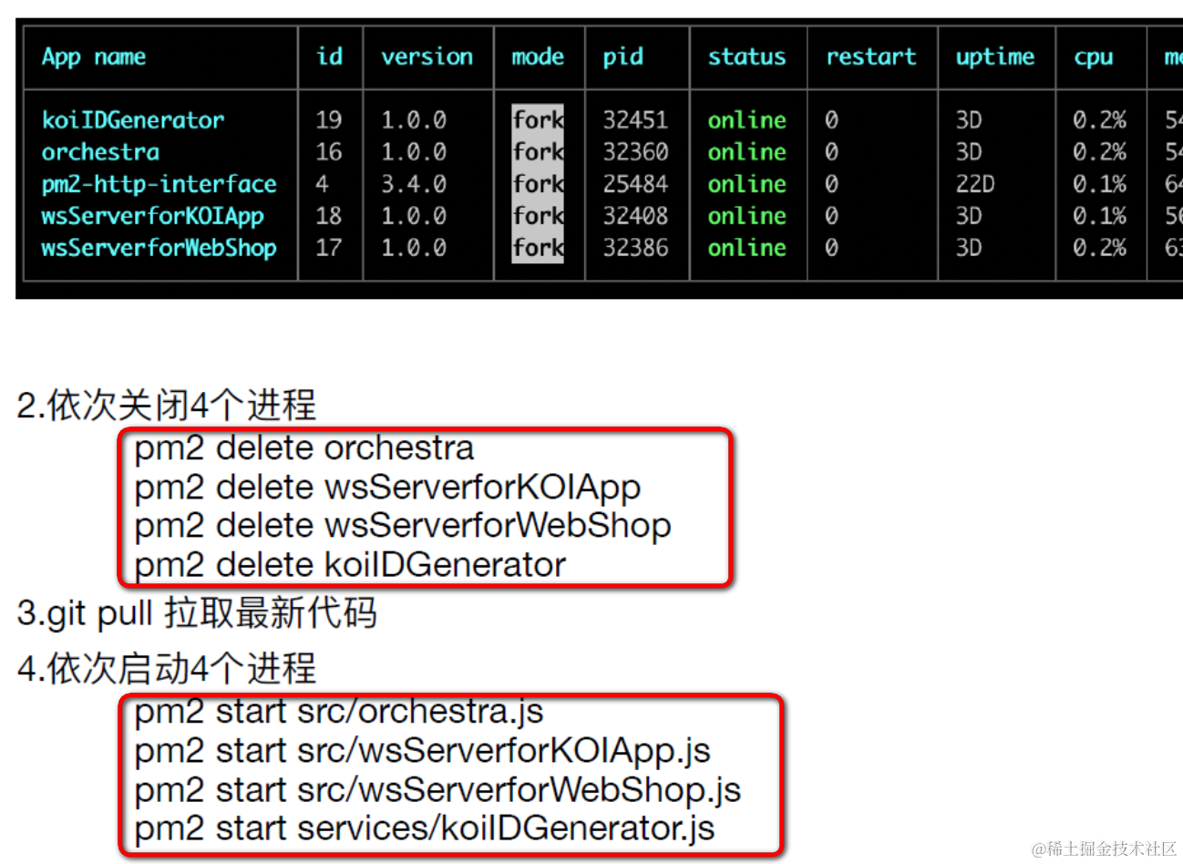Click the fork mode in the orchestra row
The width and height of the screenshot is (1183, 864).
538,152
